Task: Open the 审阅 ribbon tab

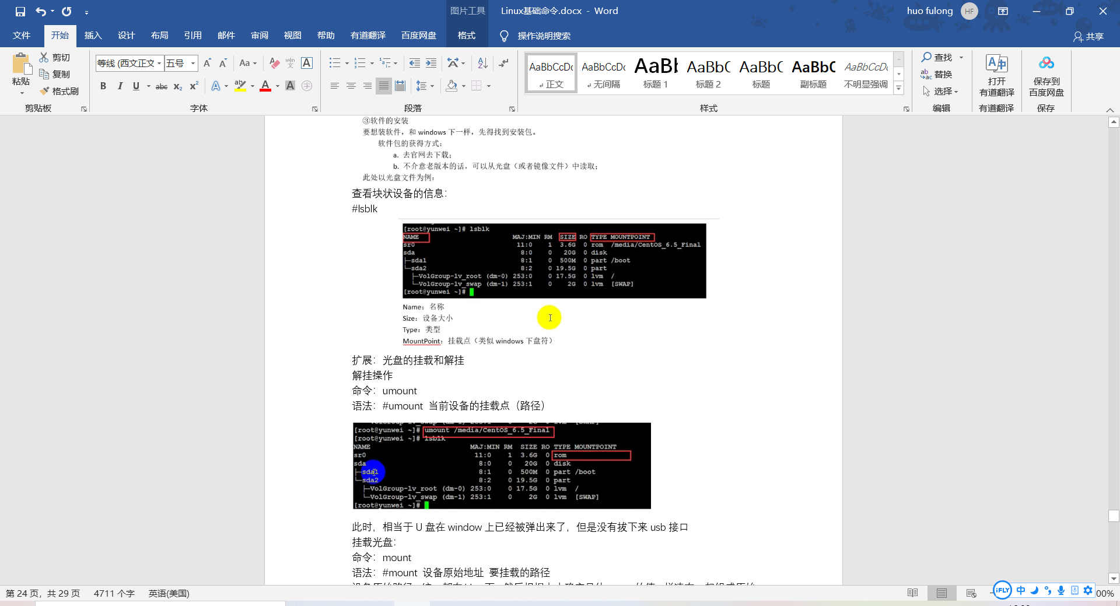Action: (259, 36)
